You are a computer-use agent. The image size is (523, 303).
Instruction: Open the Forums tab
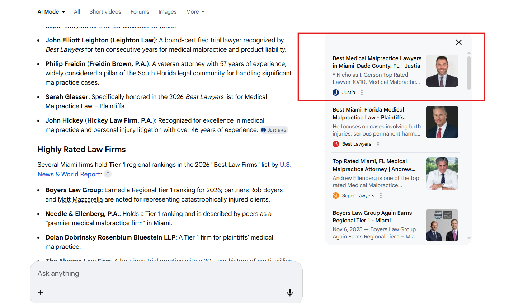[x=140, y=11]
